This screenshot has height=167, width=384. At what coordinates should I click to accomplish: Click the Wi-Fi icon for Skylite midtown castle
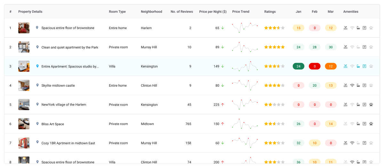[x=352, y=85]
